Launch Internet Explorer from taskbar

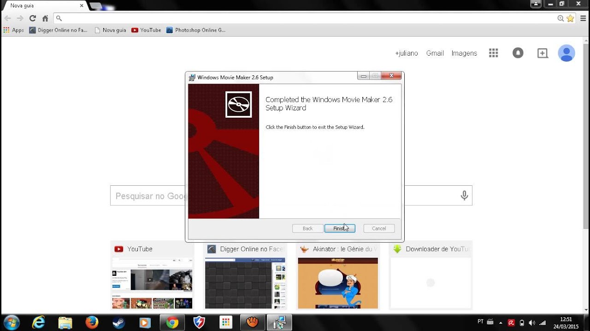[x=39, y=323]
